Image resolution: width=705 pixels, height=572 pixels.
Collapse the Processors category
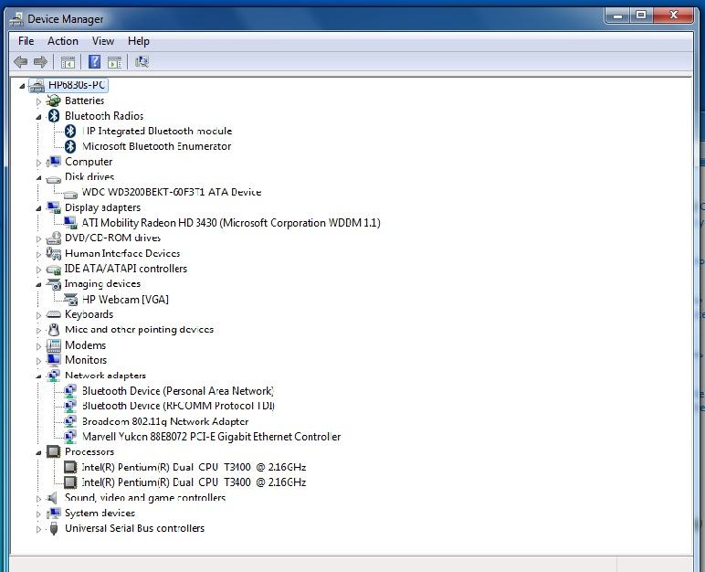coord(39,452)
